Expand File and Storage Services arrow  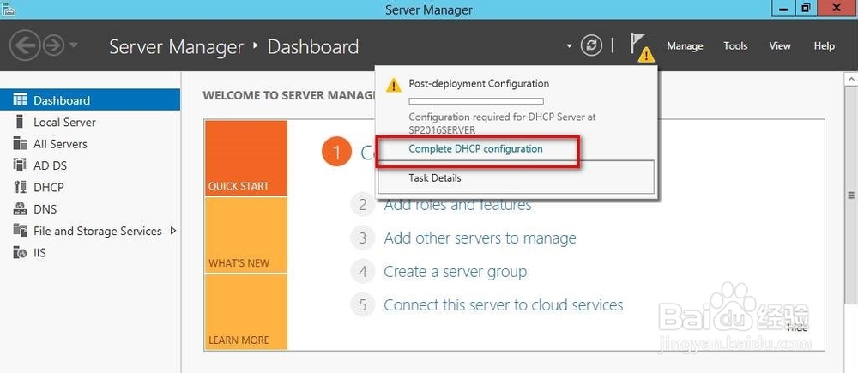[173, 231]
